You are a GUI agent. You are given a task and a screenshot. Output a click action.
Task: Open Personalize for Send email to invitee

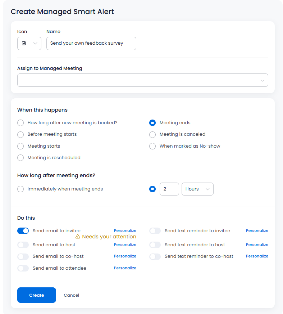(x=125, y=230)
